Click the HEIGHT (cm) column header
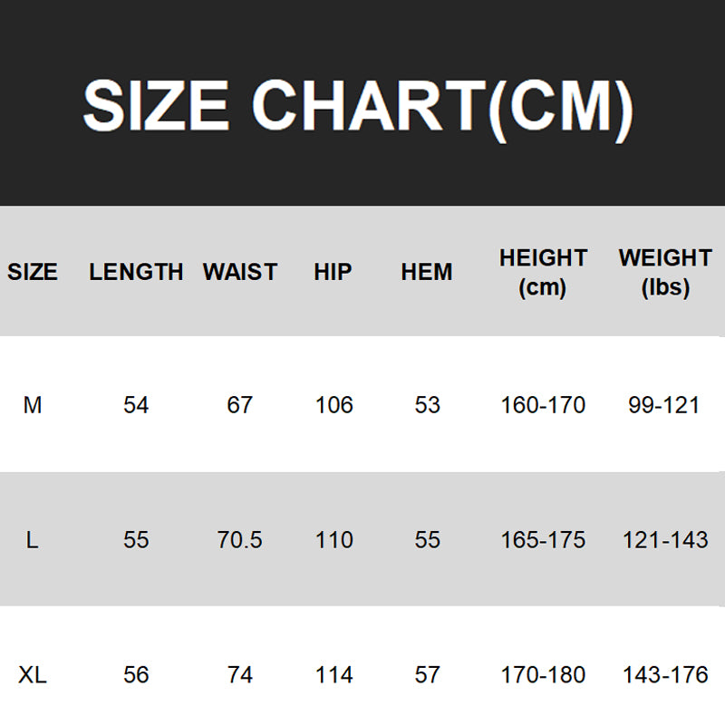 coord(543,273)
